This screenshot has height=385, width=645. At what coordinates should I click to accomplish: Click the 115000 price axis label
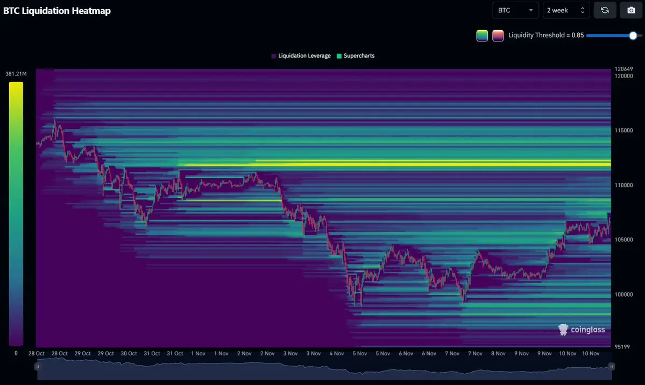click(623, 130)
